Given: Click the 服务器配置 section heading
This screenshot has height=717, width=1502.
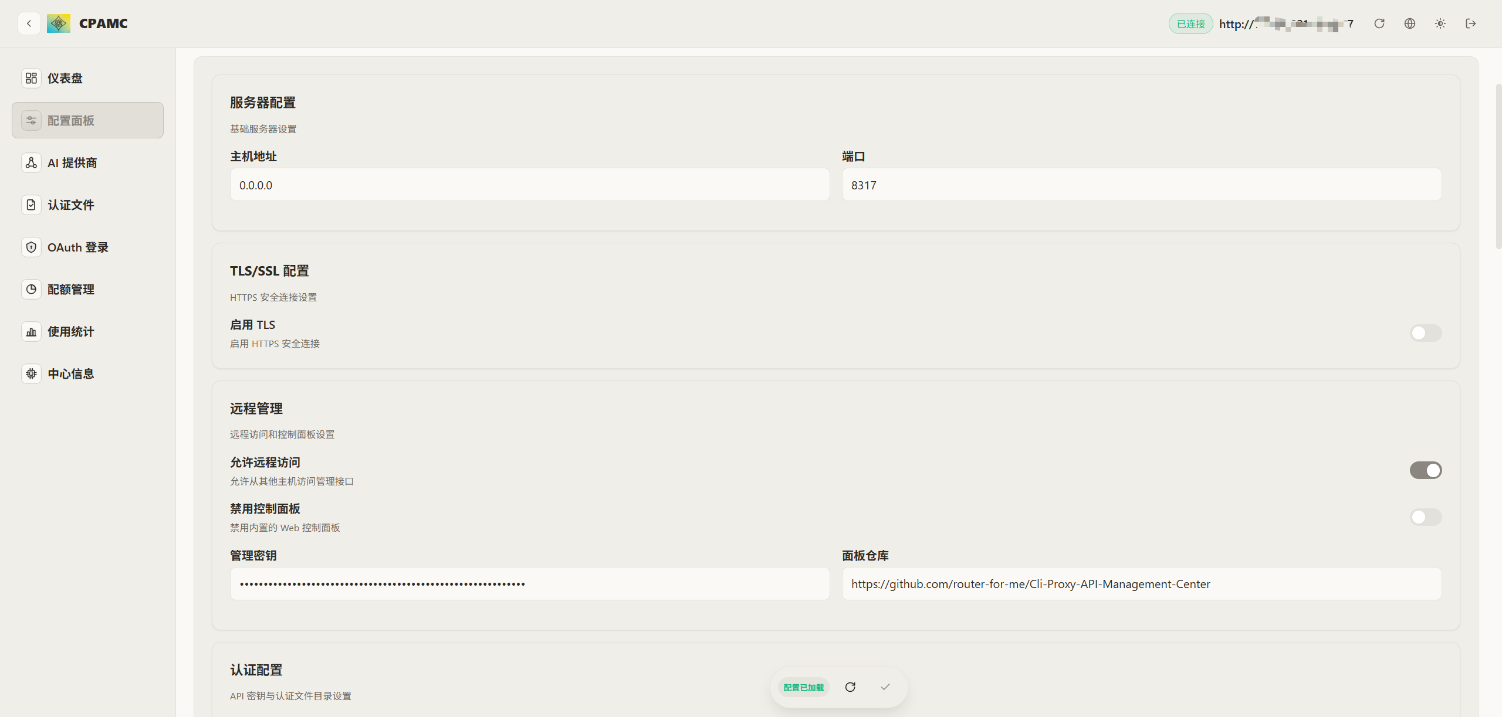Looking at the screenshot, I should pos(263,103).
